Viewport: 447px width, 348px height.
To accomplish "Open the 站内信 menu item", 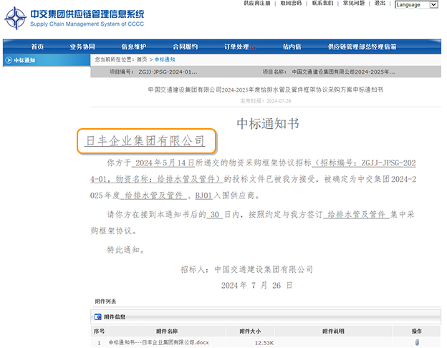I will pos(292,47).
